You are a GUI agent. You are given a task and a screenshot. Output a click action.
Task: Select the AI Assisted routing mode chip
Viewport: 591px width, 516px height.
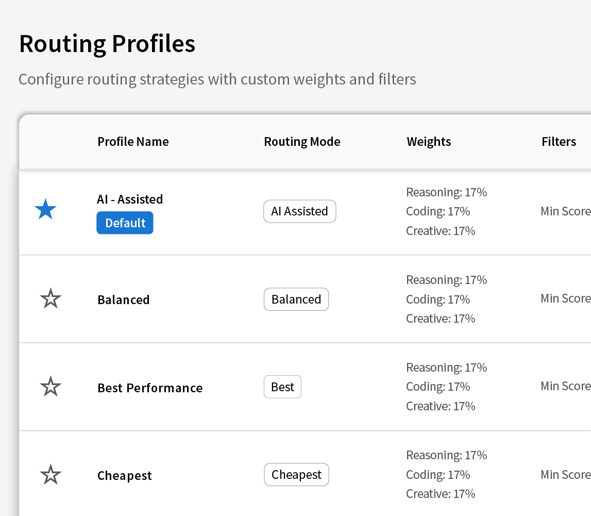[300, 211]
